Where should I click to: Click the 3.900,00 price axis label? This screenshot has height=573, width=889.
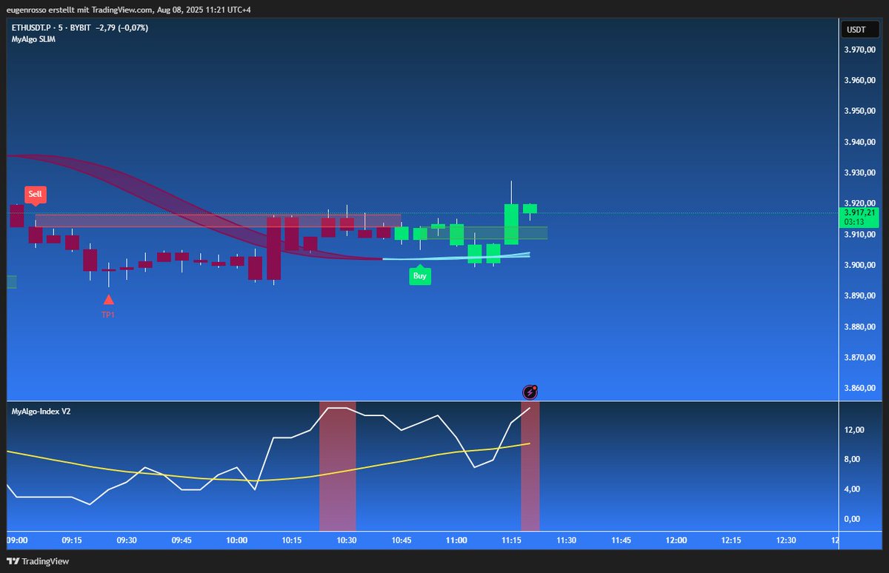point(859,265)
